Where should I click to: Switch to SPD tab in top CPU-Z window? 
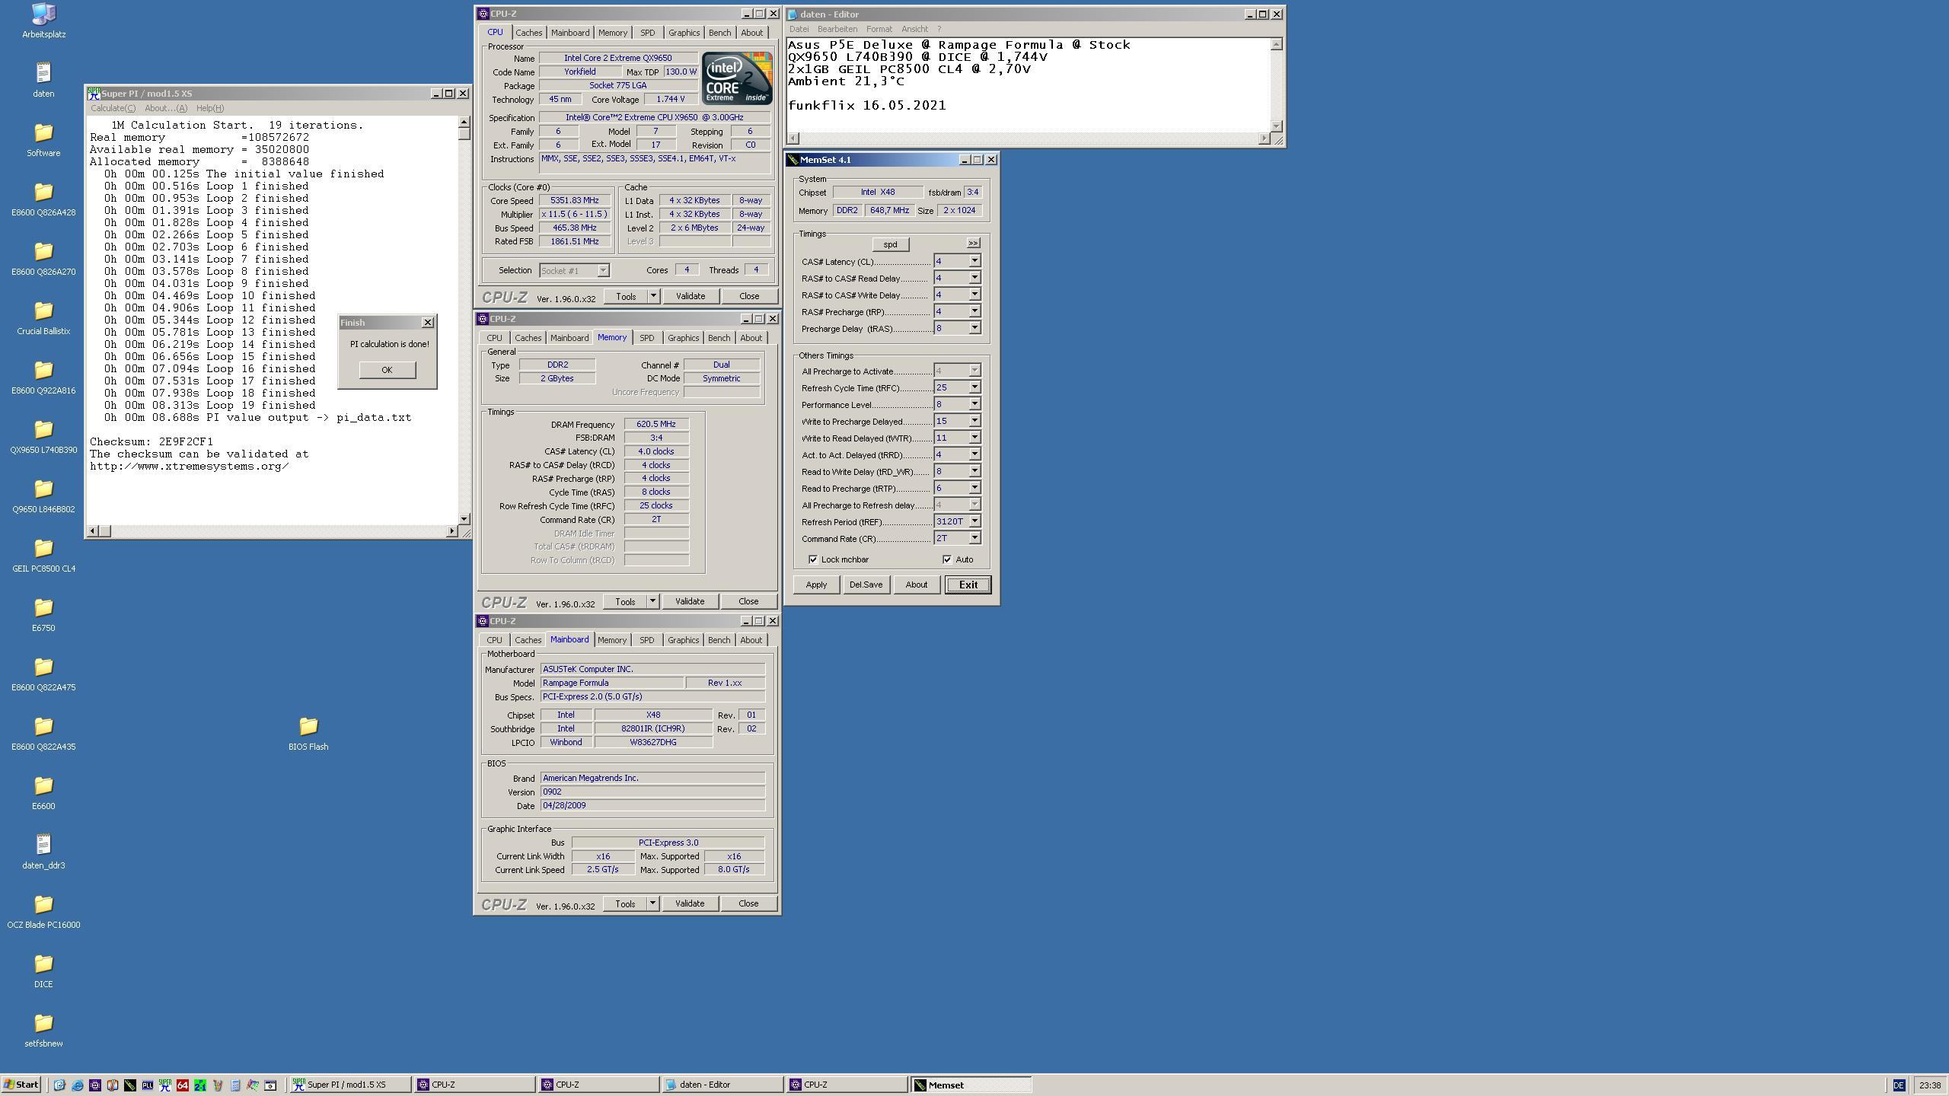click(x=647, y=33)
